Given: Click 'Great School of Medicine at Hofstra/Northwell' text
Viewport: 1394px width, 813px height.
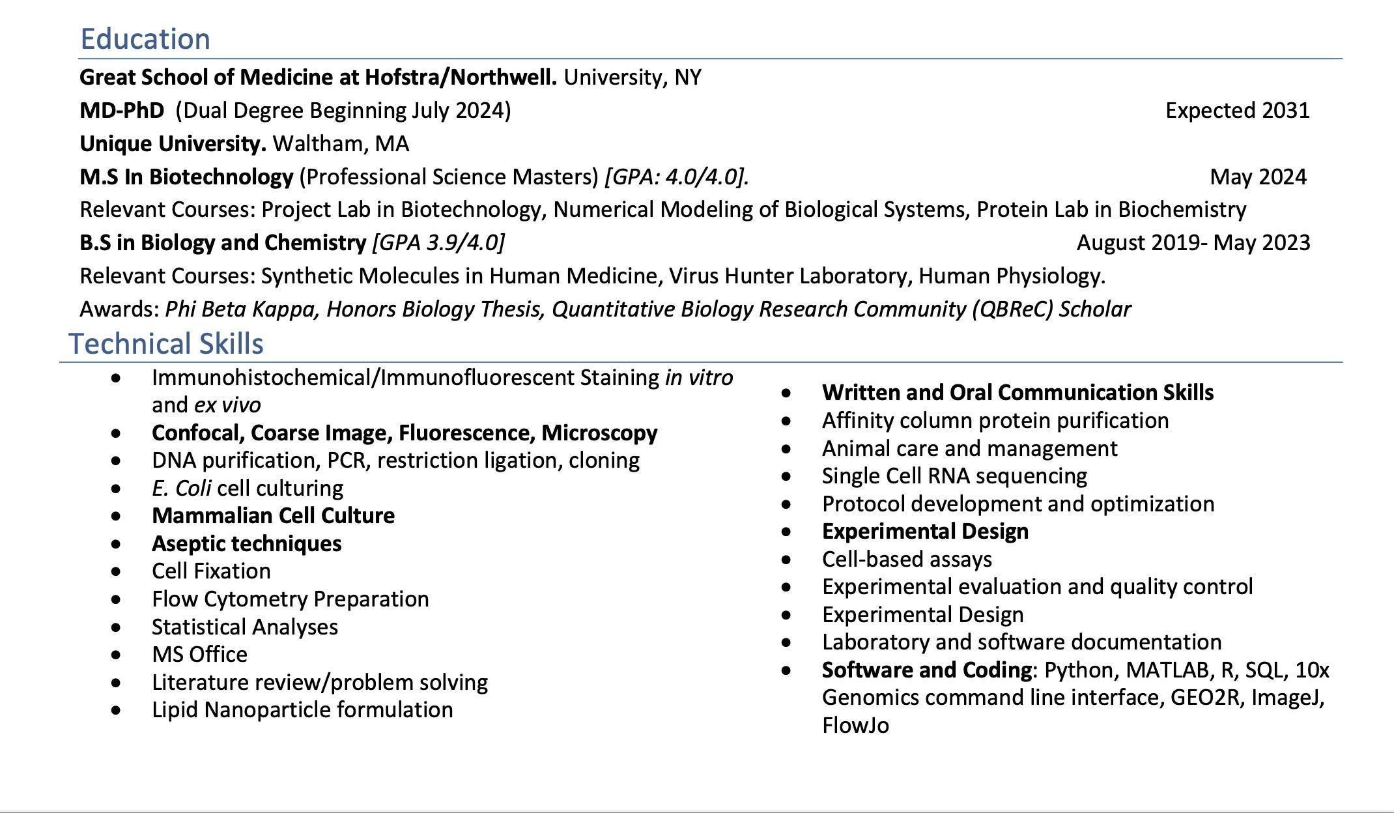Looking at the screenshot, I should (318, 77).
